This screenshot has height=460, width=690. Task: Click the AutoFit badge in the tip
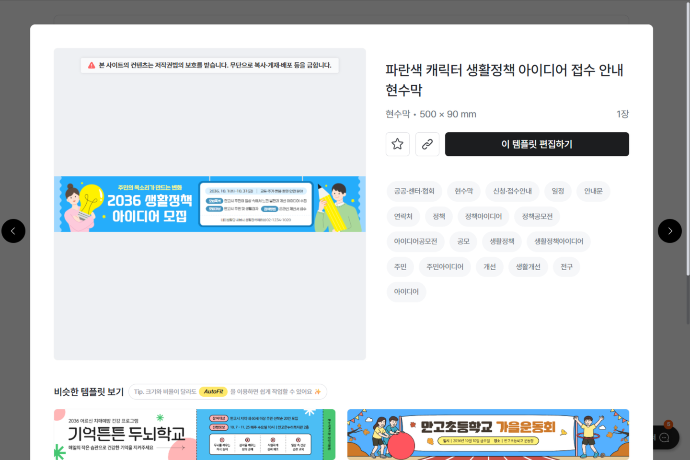click(x=213, y=391)
